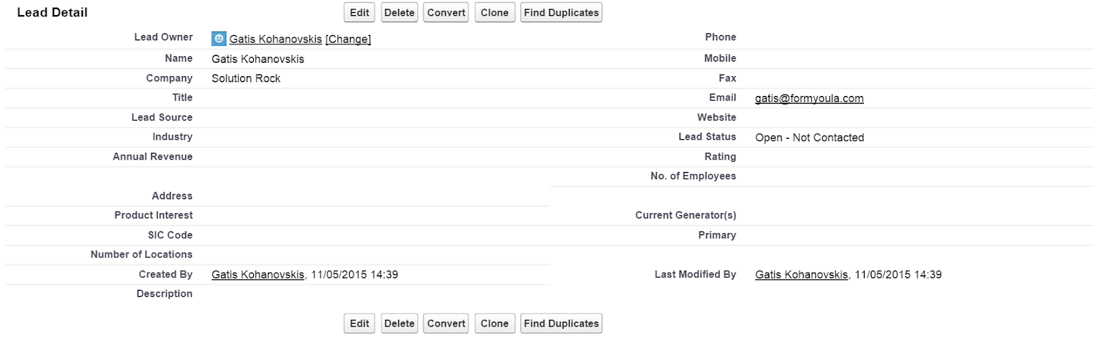The width and height of the screenshot is (1098, 337).
Task: Click the top Edit button
Action: (x=360, y=12)
